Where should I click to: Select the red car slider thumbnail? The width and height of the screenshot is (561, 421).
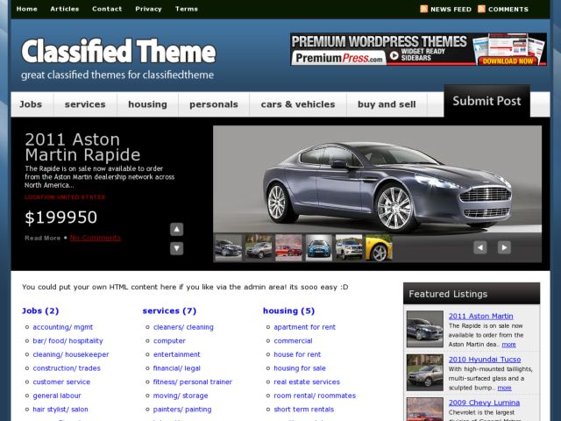pyautogui.click(x=288, y=247)
